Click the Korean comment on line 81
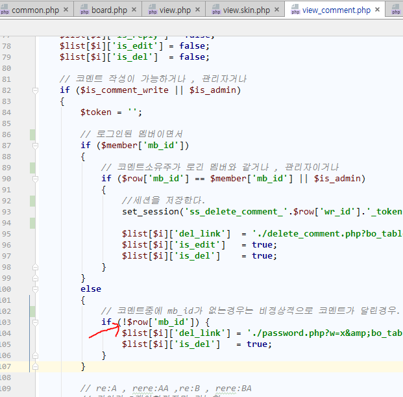 pos(153,79)
